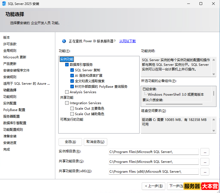Enable Scale Out 主要角色
Viewport: 220px width, 193px height.
[x=71, y=109]
